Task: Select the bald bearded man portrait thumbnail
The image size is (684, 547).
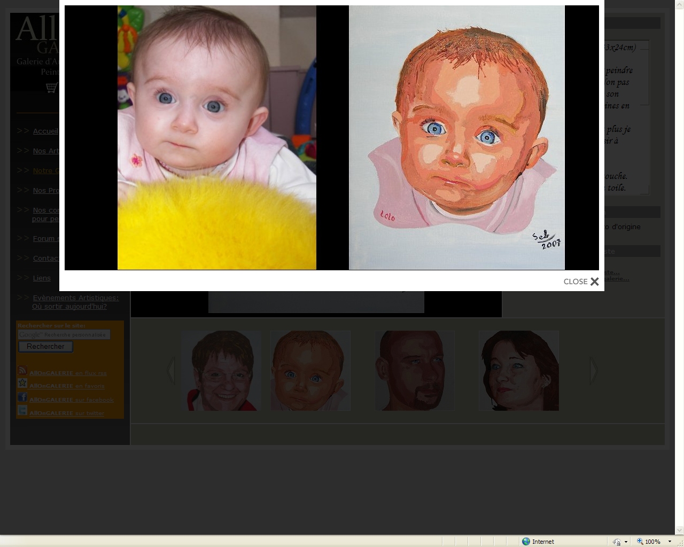Action: point(415,371)
